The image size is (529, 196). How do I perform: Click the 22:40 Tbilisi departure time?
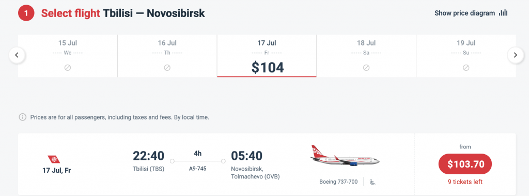tap(148, 156)
